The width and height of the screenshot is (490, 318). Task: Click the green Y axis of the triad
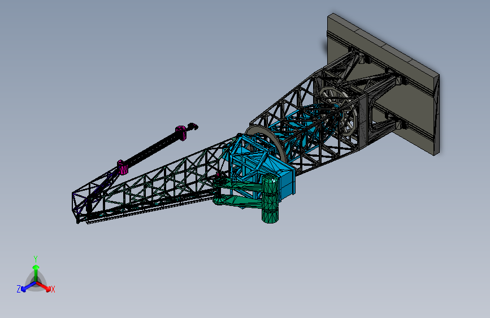point(36,273)
